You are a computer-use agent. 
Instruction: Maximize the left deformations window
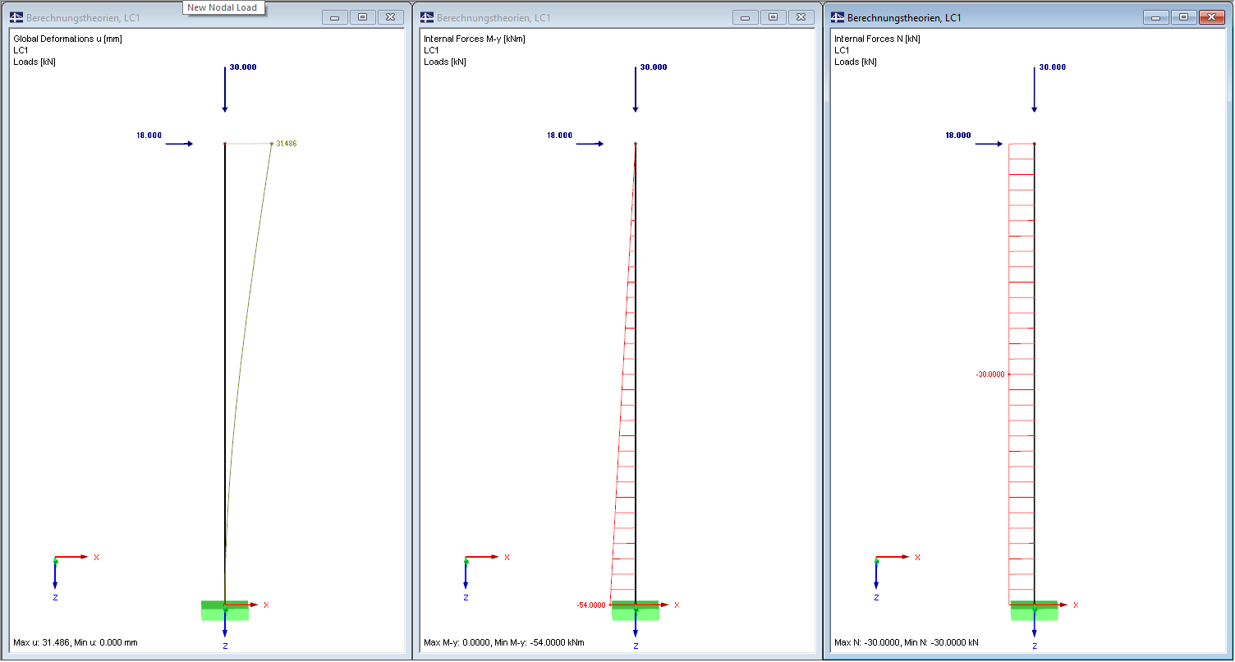click(362, 17)
